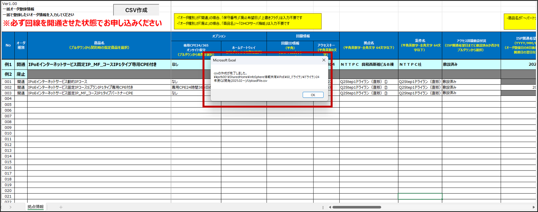
Task: Select row 003 パートナーCPE product cell
Action: pyautogui.click(x=99, y=93)
